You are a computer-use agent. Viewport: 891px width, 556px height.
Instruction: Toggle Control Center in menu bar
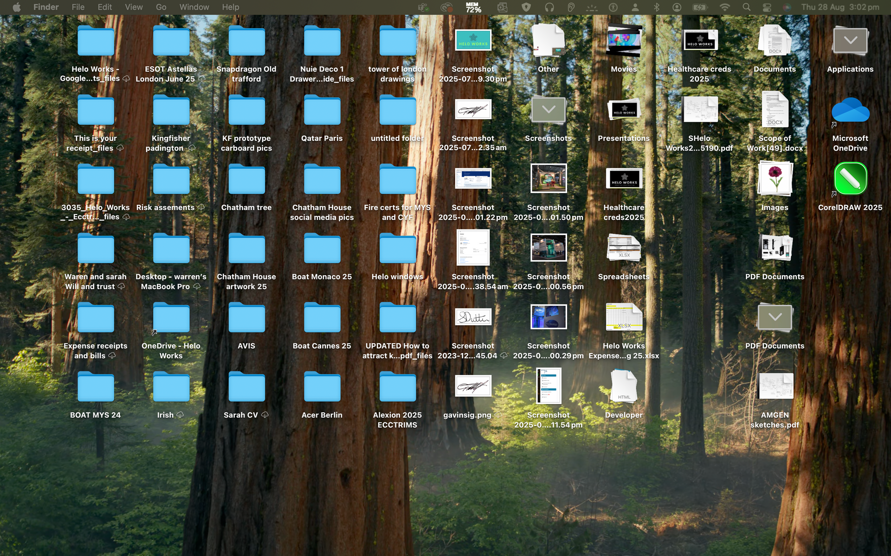(767, 7)
